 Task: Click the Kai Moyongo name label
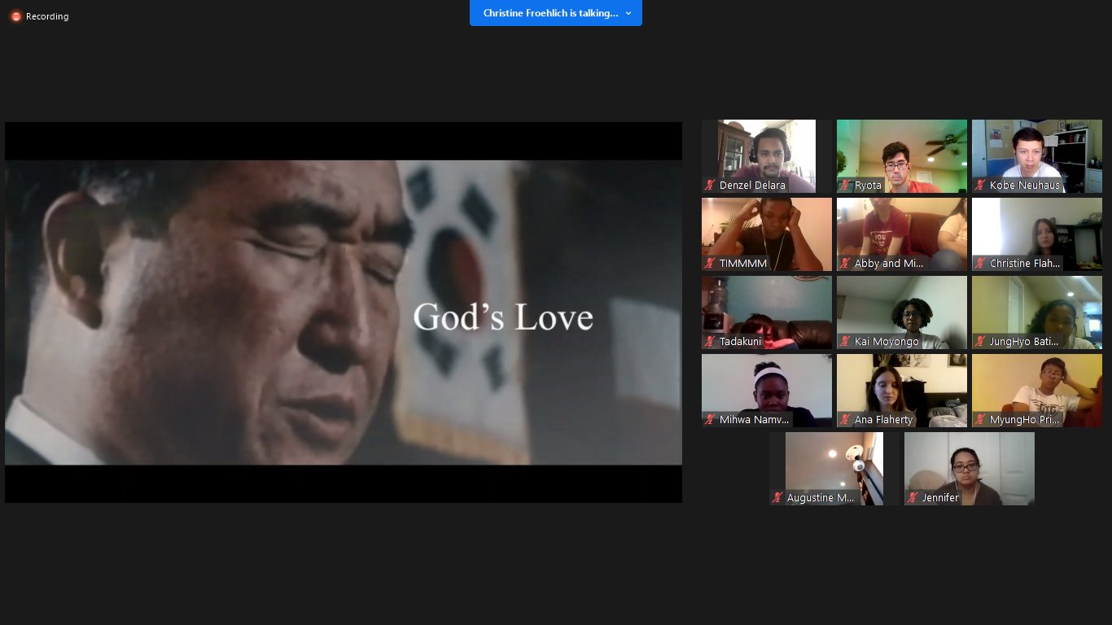[887, 342]
